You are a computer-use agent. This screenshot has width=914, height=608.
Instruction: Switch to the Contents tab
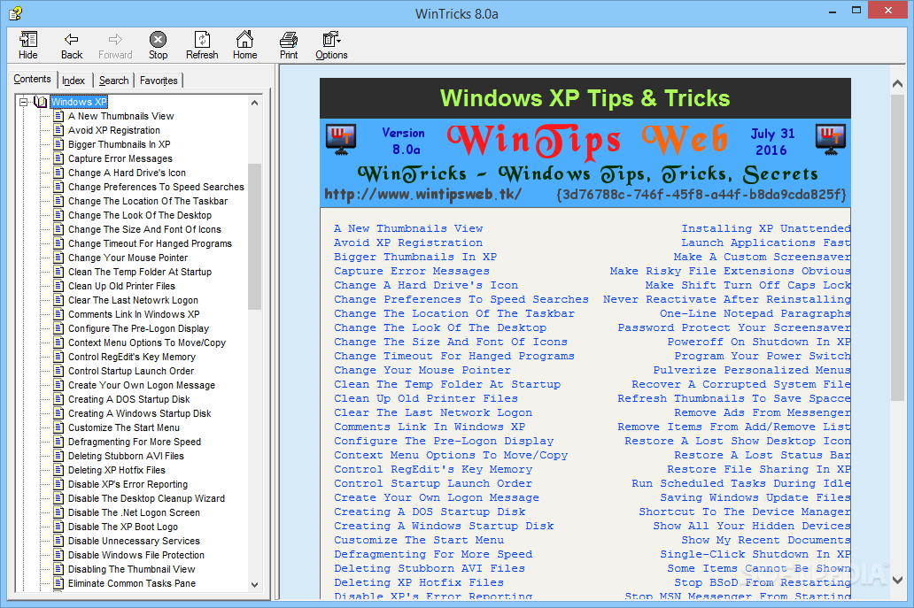[32, 79]
